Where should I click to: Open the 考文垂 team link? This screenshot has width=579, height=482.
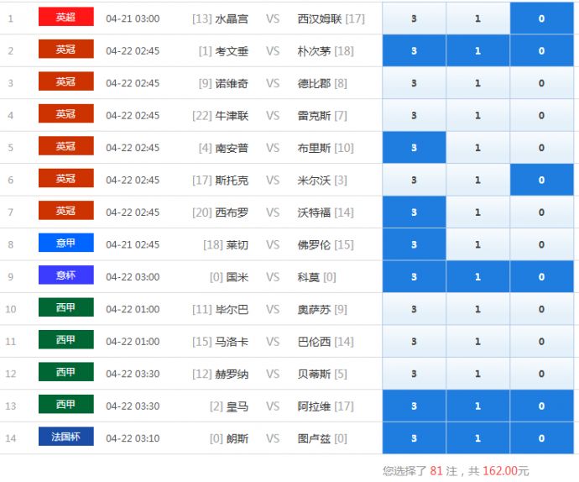point(232,51)
